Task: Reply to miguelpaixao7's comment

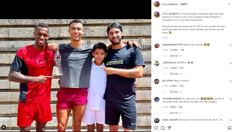Action: (x=182, y=50)
